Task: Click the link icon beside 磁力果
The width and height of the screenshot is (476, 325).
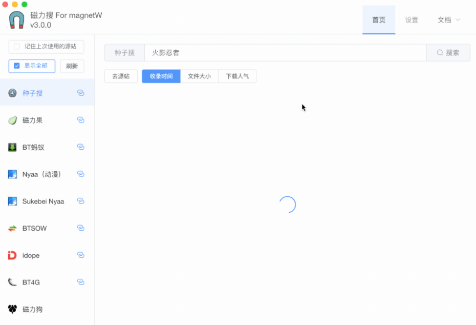Action: click(80, 120)
